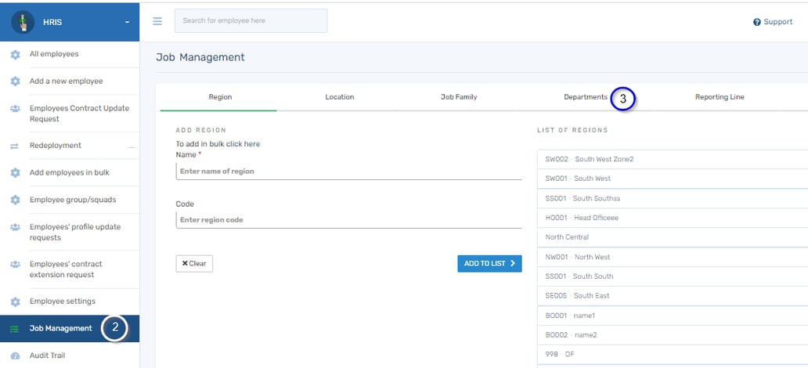Click the Job Management list icon
Screen dimensions: 808x368
(15, 329)
